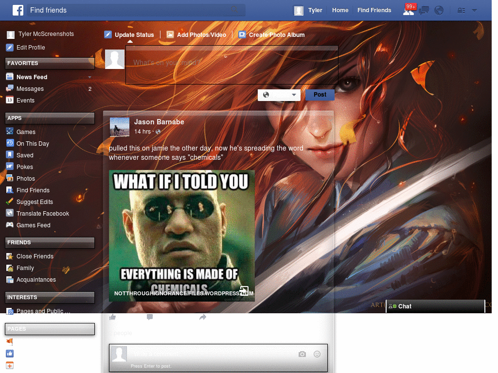The width and height of the screenshot is (498, 373).
Task: Open the Home link
Action: coord(340,10)
